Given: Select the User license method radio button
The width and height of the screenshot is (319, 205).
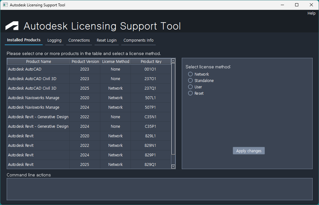Looking at the screenshot, I should pyautogui.click(x=190, y=87).
